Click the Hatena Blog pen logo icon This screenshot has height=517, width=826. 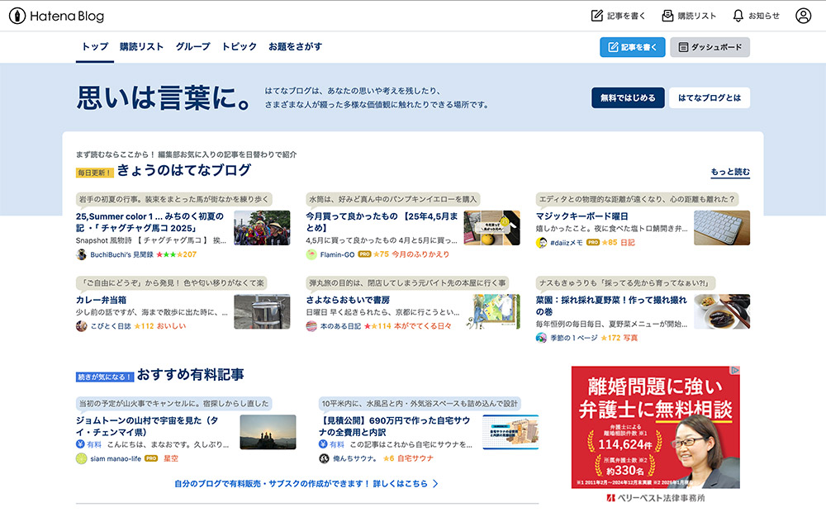17,16
